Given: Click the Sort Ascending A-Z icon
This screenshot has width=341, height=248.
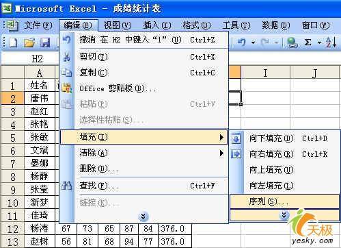Looking at the screenshot, I should 331,42.
